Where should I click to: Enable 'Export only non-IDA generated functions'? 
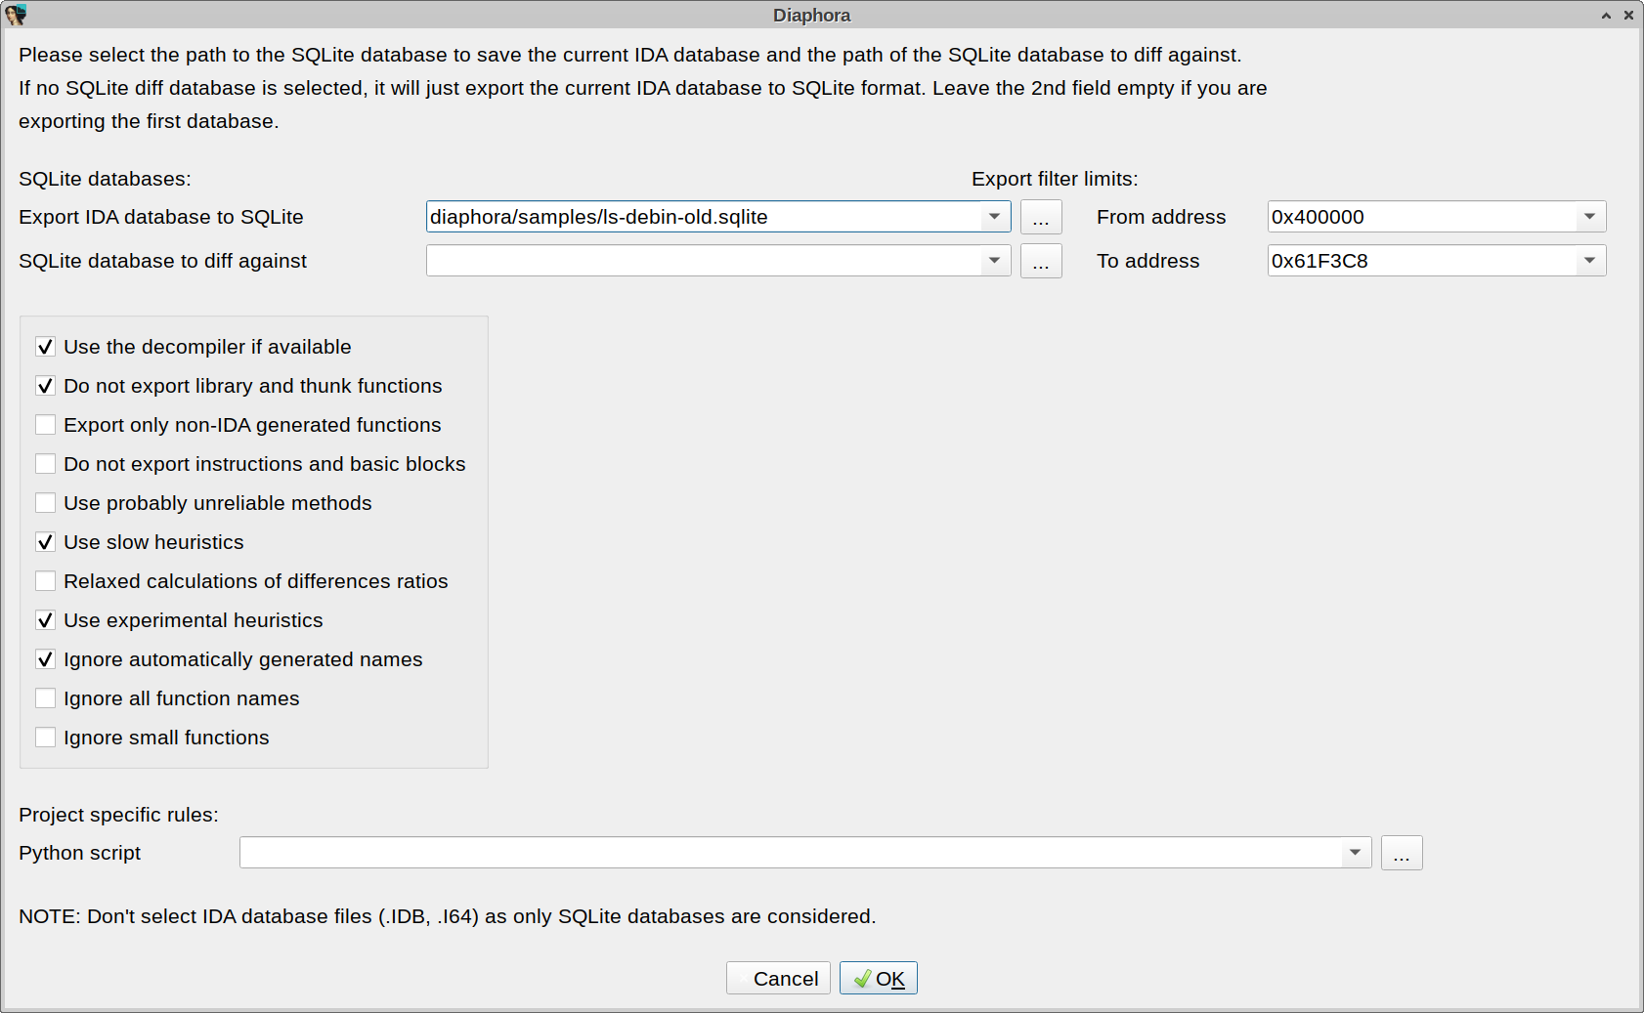tap(45, 424)
